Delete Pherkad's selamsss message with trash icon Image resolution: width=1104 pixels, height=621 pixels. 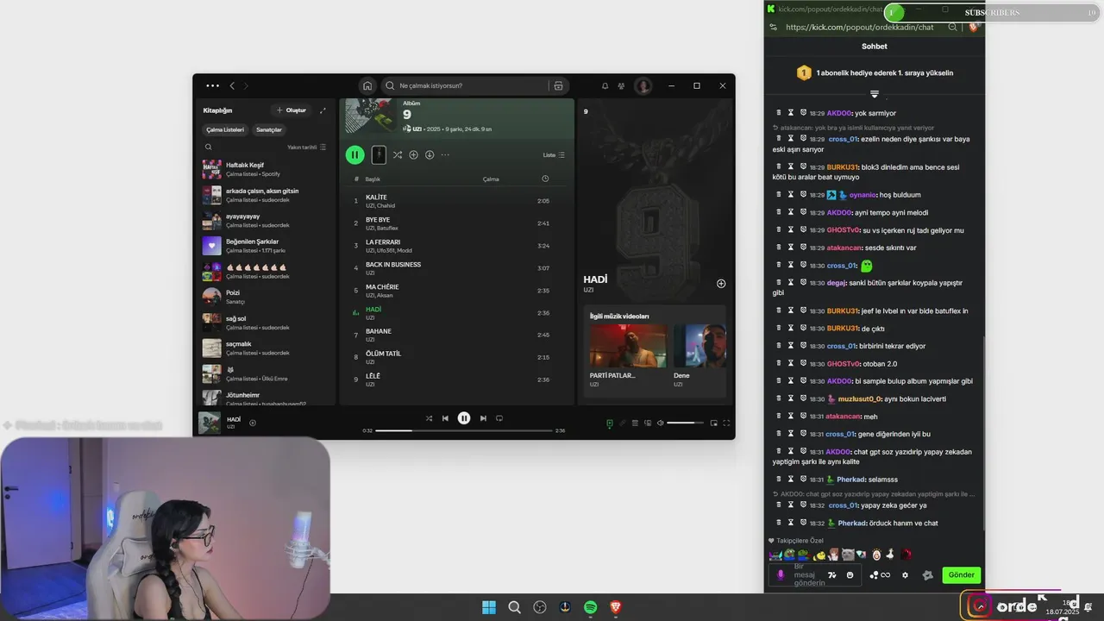pos(779,480)
